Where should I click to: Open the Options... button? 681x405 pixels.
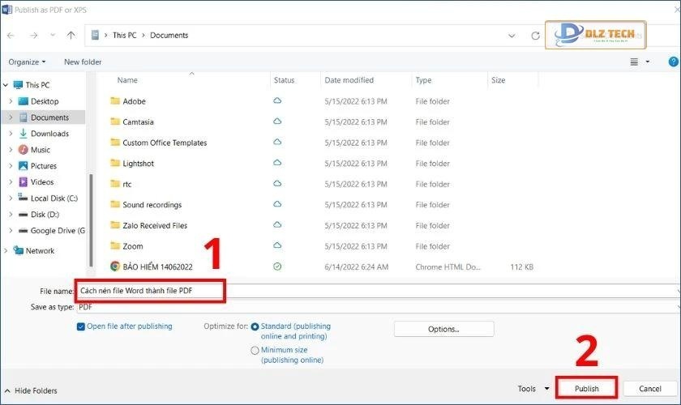click(443, 329)
